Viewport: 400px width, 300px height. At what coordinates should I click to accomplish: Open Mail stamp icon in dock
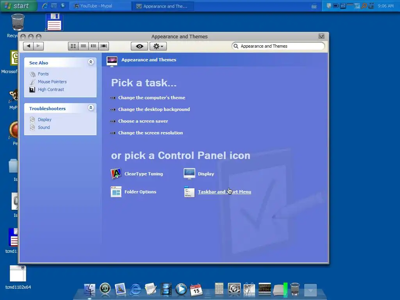(x=120, y=289)
